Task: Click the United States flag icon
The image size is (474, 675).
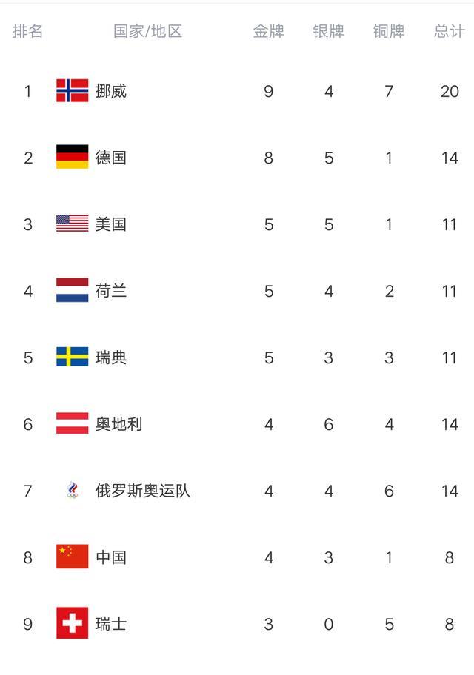Action: click(x=72, y=224)
